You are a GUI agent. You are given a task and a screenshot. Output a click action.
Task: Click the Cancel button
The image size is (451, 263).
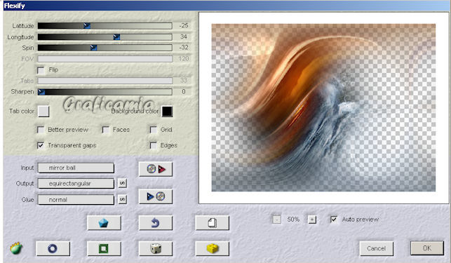pos(376,248)
